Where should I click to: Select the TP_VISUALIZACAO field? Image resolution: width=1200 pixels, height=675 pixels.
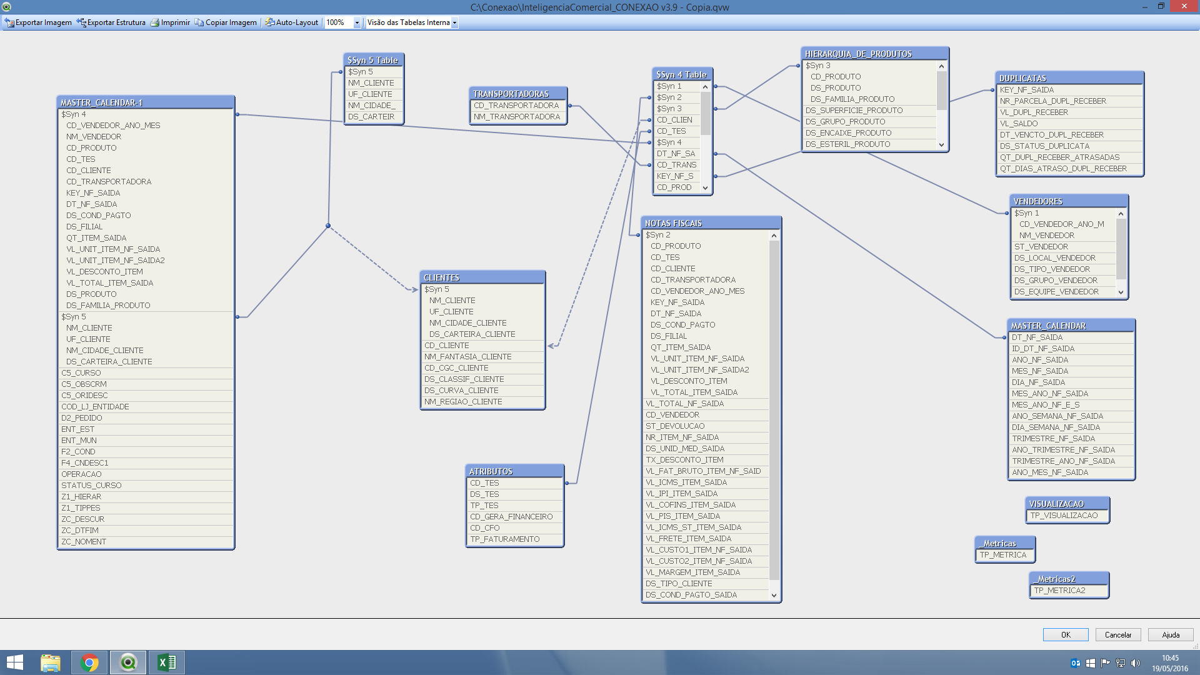pos(1067,516)
